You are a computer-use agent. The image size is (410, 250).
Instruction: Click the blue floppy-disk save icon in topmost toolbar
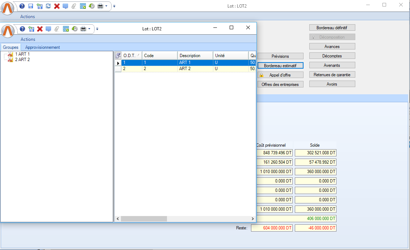31,6
